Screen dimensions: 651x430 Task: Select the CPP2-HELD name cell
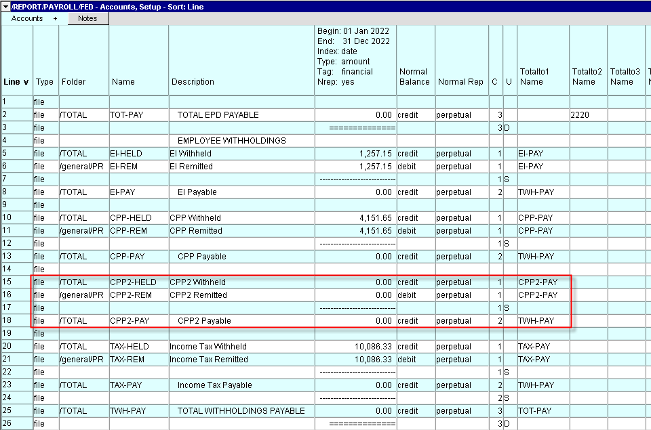coord(133,282)
